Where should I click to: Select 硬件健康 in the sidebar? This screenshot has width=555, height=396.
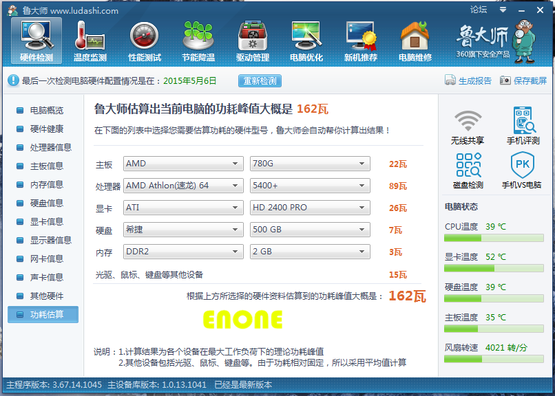[x=43, y=129]
